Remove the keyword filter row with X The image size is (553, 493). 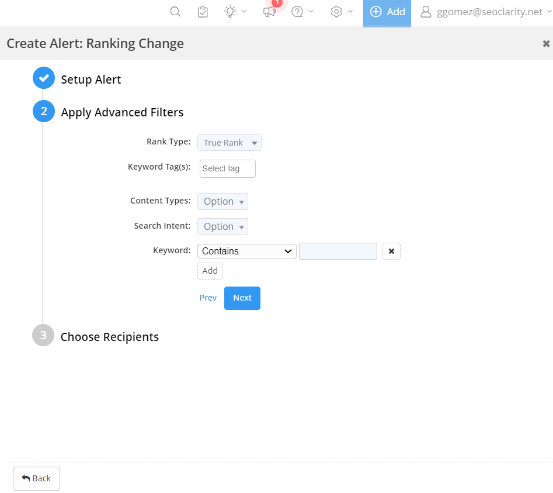[391, 251]
